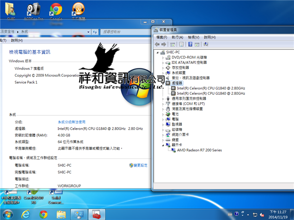
Task: Open the Windows Start button
Action: click(8, 215)
